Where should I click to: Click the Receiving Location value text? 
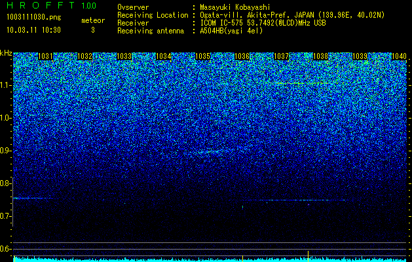pos(292,15)
